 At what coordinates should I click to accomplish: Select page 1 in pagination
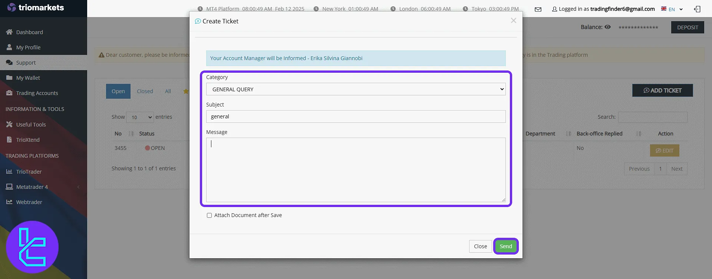pos(660,169)
